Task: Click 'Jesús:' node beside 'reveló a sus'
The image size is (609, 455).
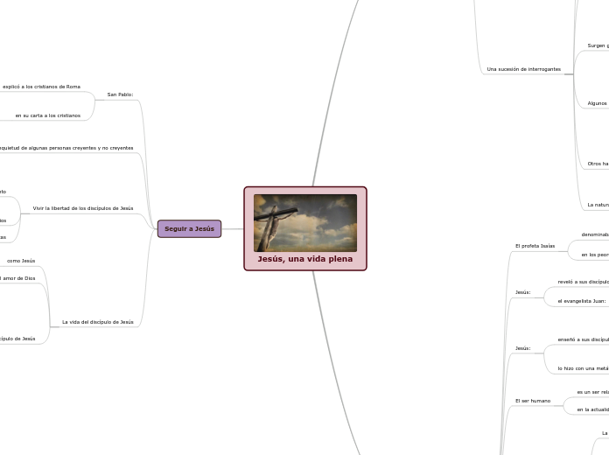Action: click(x=523, y=292)
